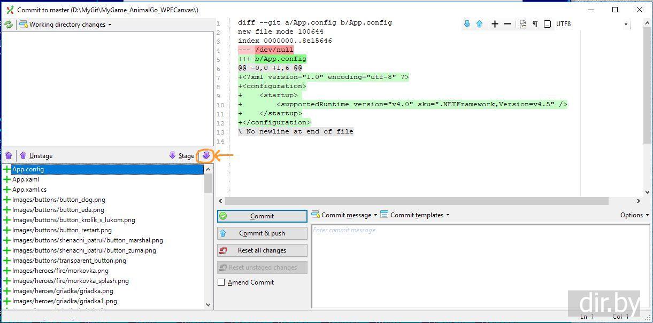Toggle show non-printing characters pilcrow icon

[535, 24]
